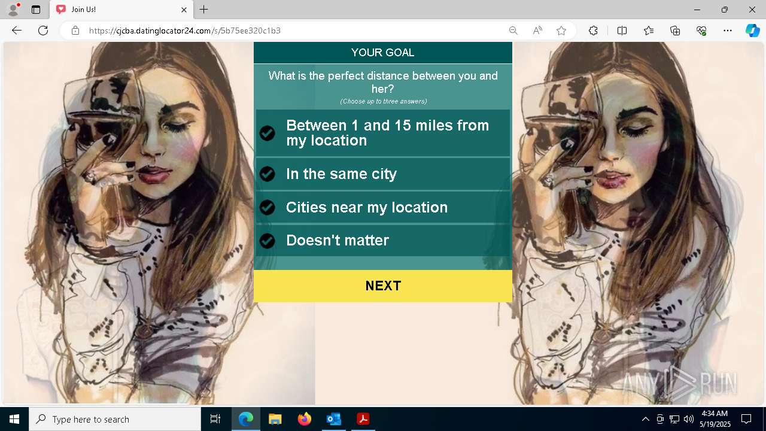Open File Explorer from taskbar
Image resolution: width=766 pixels, height=431 pixels.
[275, 419]
